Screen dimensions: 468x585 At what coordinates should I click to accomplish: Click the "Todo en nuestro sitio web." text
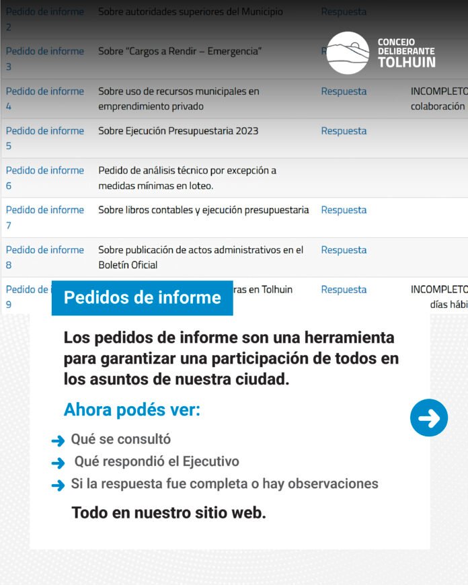[169, 513]
